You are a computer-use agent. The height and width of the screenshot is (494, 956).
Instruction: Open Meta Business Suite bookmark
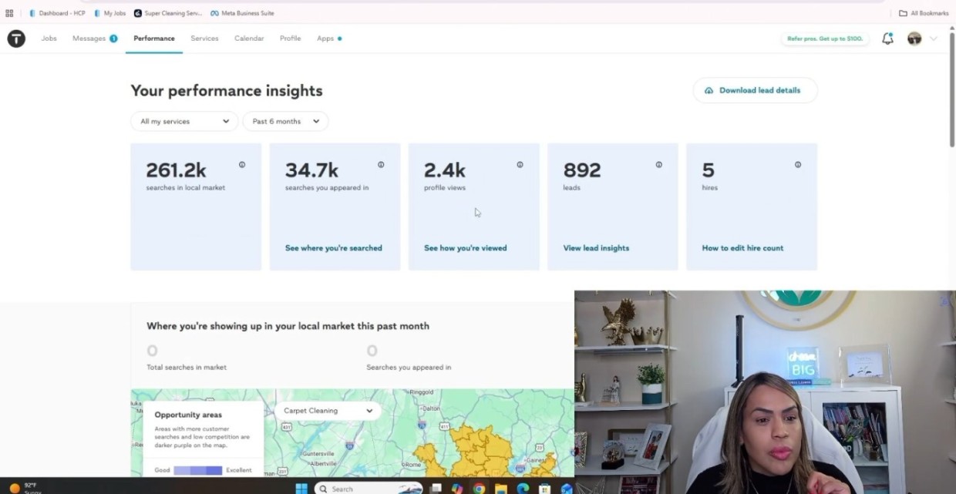241,13
